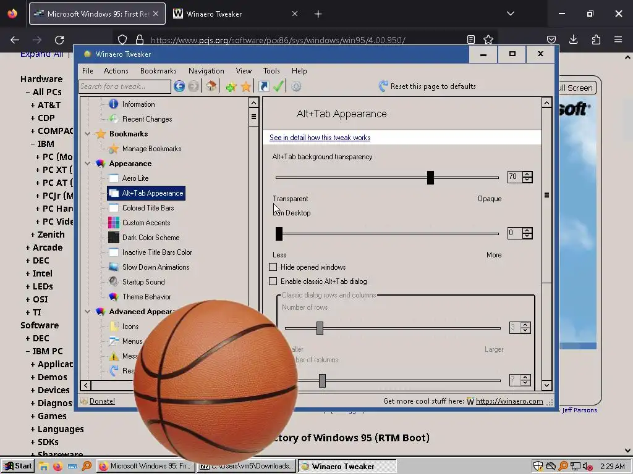The height and width of the screenshot is (474, 633).
Task: Click the Firefox reader view icon
Action: 470,39
